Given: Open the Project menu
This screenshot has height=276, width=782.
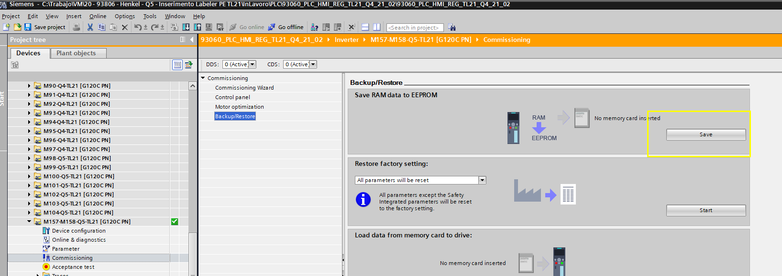Looking at the screenshot, I should tap(11, 16).
